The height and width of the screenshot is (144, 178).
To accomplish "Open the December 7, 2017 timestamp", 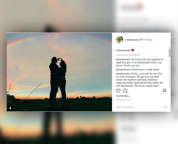I will tap(124, 100).
